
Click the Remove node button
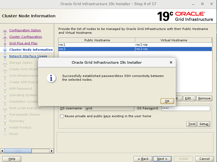(x=204, y=98)
